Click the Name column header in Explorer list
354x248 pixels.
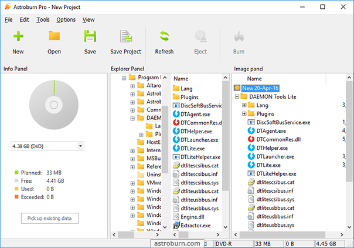coord(181,79)
